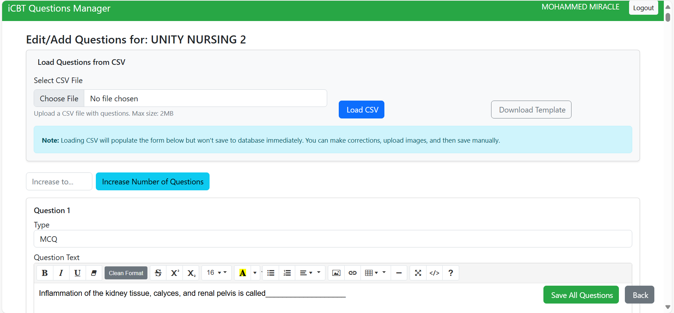Screen dimensions: 674x313
Task: Click the 'Increase to...' input field
Action: pos(59,182)
